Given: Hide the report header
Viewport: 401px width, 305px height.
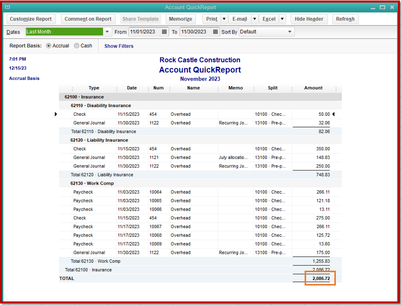Looking at the screenshot, I should click(309, 19).
